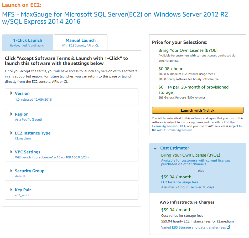Switch to the 1-Click Launch tab
249x238 pixels.
coord(28,43)
